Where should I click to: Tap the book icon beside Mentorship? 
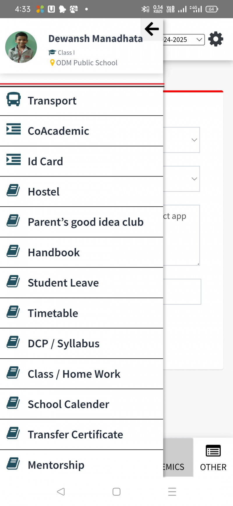[13, 463]
